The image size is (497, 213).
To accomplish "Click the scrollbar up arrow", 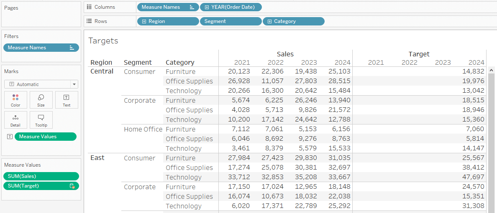I will (492, 70).
